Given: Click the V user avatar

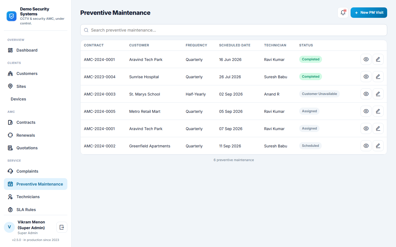Looking at the screenshot, I should (9, 227).
